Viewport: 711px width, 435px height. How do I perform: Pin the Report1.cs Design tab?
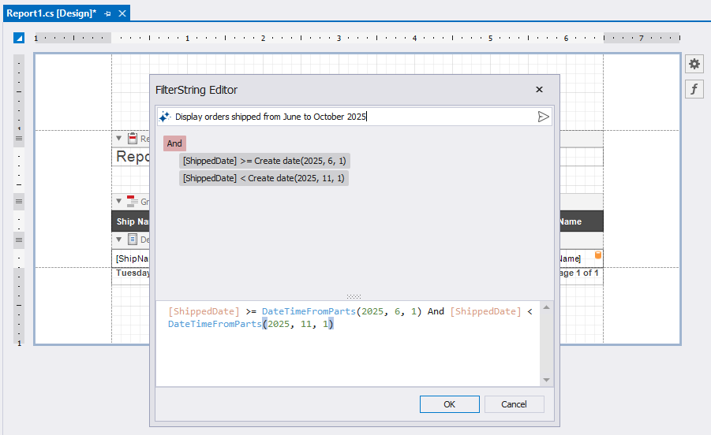pyautogui.click(x=107, y=13)
